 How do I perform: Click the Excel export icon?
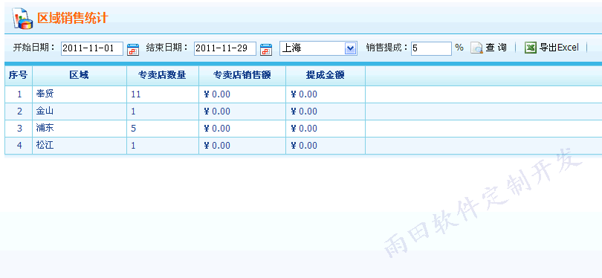[x=530, y=48]
